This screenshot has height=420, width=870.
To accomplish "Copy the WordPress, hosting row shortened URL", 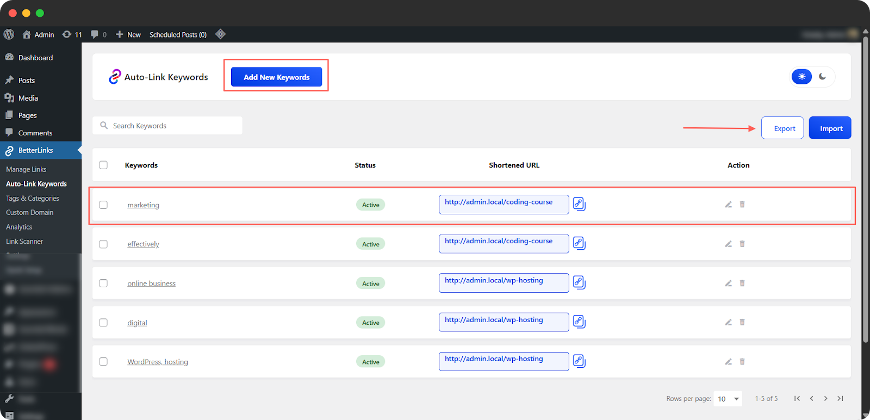I will coord(579,361).
